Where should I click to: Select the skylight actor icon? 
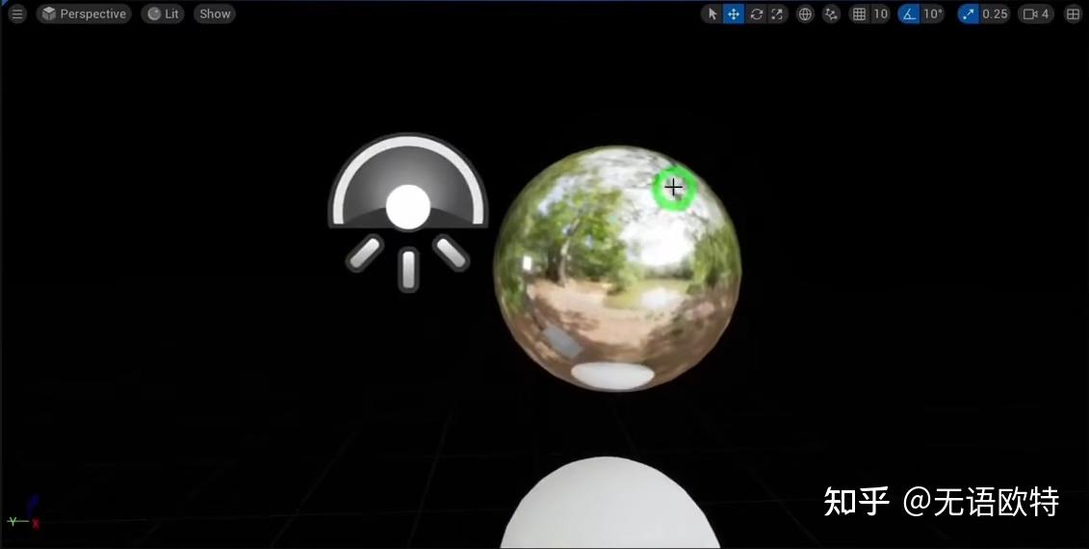tap(407, 212)
